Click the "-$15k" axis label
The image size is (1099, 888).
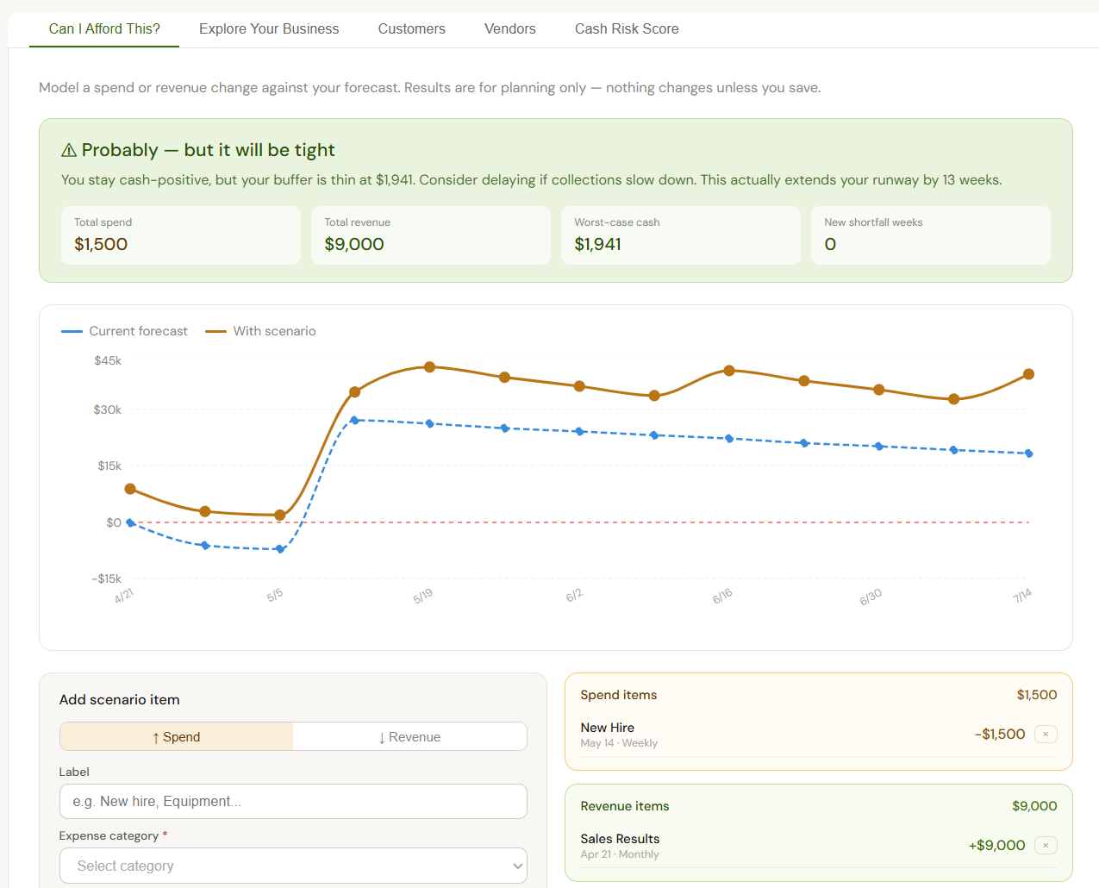[x=107, y=578]
